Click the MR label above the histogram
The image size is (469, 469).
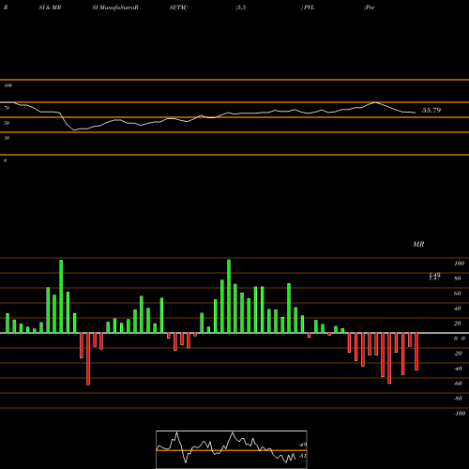[418, 244]
